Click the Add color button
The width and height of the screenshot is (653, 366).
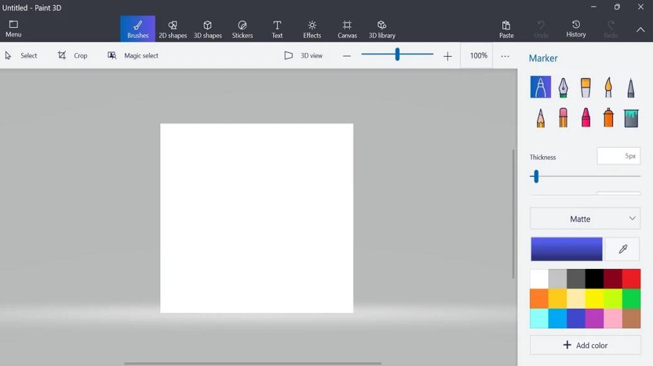coord(585,345)
